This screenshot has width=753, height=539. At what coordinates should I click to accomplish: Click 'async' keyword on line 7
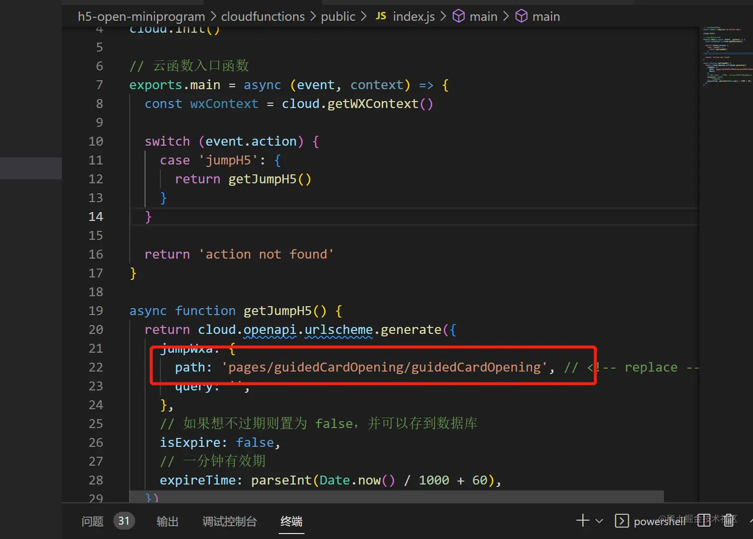point(262,85)
